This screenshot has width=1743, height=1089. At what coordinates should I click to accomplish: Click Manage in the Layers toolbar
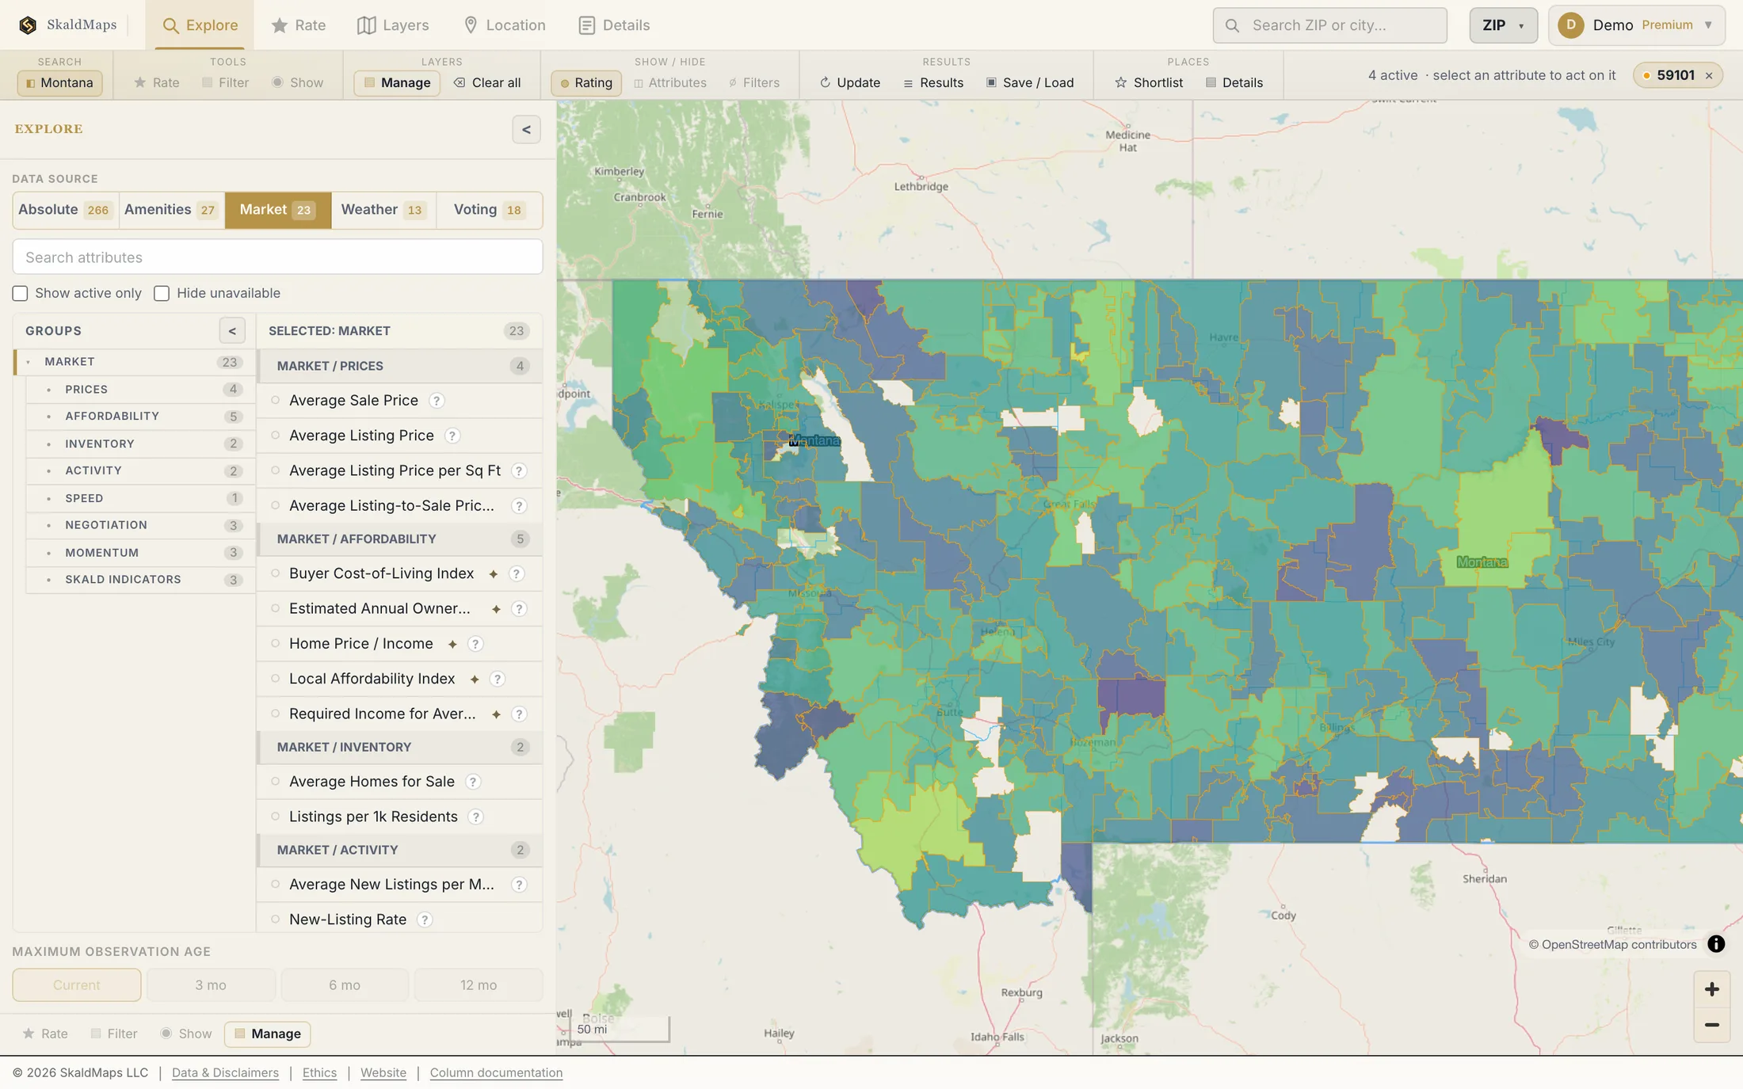(x=397, y=82)
